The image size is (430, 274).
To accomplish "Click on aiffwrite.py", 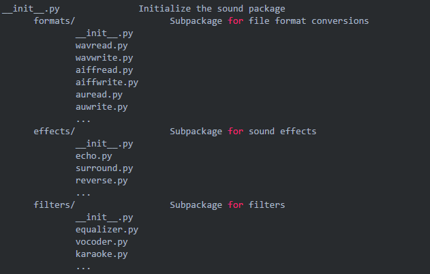I will coord(107,82).
